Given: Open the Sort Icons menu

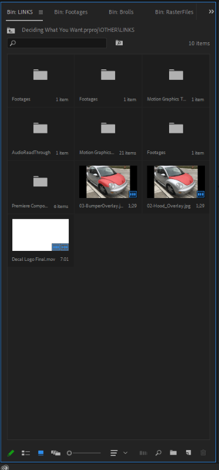Looking at the screenshot, I should 119,452.
